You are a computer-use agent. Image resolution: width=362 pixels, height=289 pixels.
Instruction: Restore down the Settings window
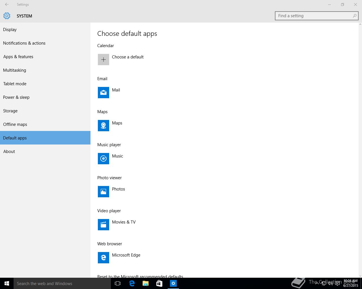click(x=342, y=5)
